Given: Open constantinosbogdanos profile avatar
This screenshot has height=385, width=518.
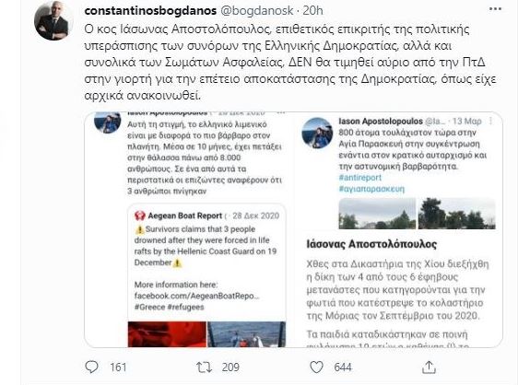Looking at the screenshot, I should click(x=53, y=20).
